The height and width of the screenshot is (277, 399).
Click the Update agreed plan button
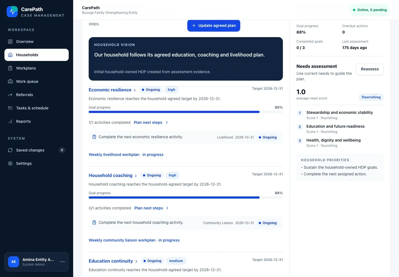(214, 25)
